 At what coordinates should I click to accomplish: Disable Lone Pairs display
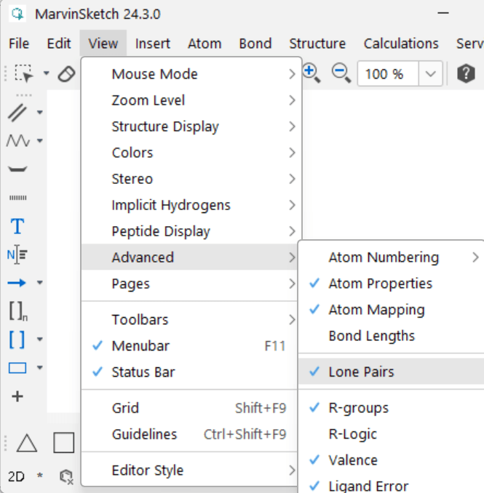coord(391,372)
